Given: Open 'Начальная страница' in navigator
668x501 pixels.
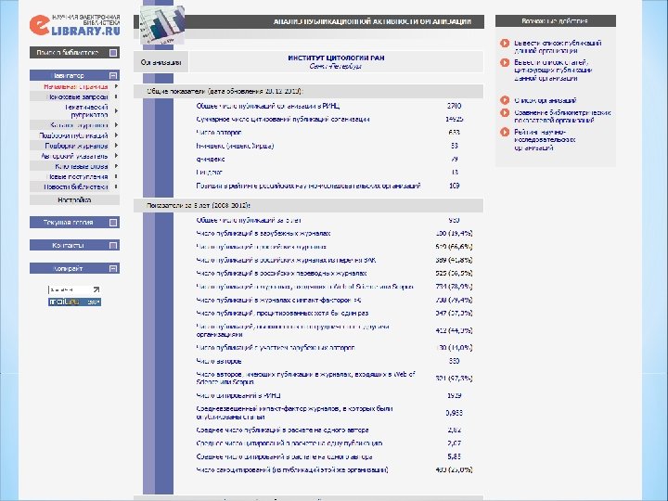Looking at the screenshot, I should click(76, 86).
